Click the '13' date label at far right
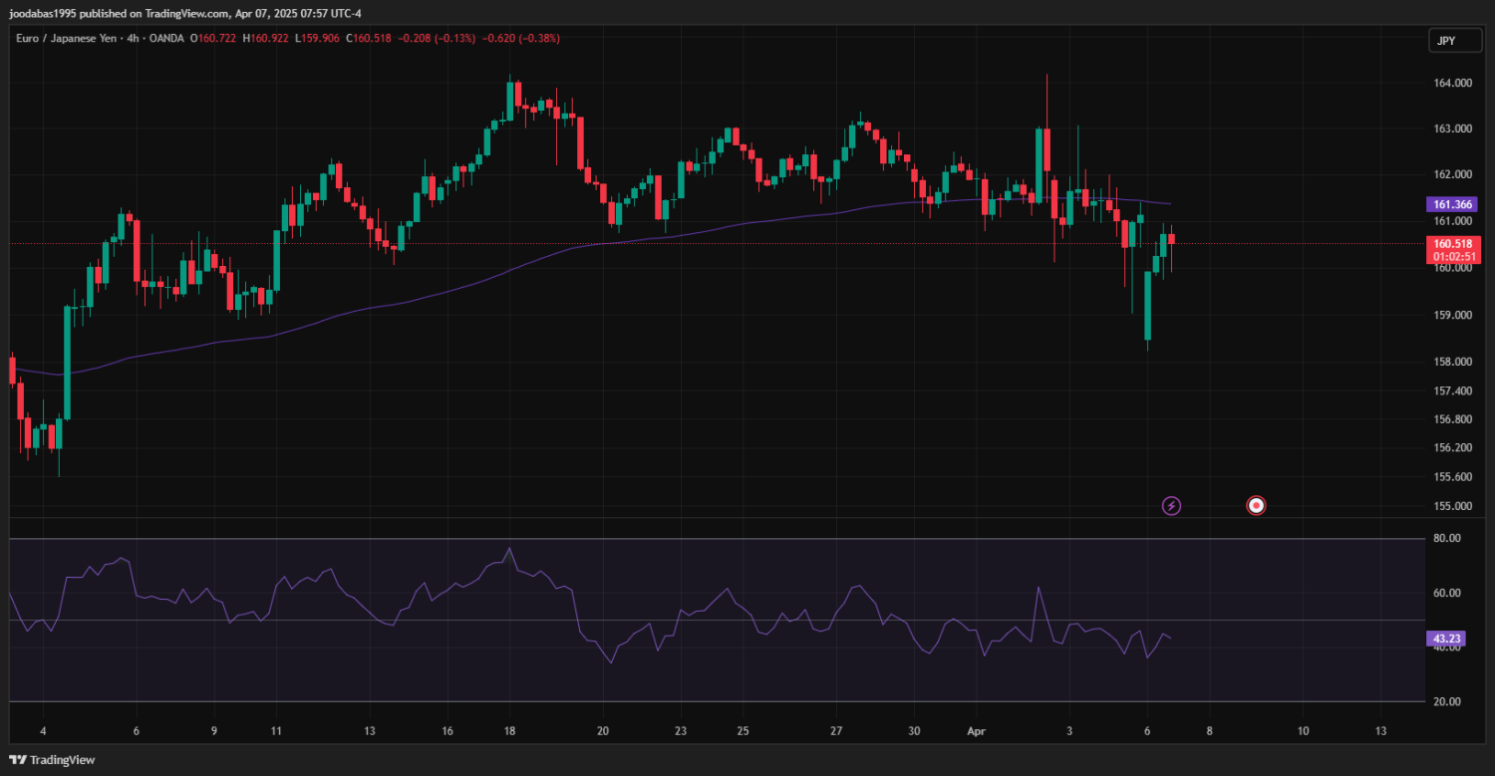Image resolution: width=1495 pixels, height=776 pixels. click(x=1379, y=731)
